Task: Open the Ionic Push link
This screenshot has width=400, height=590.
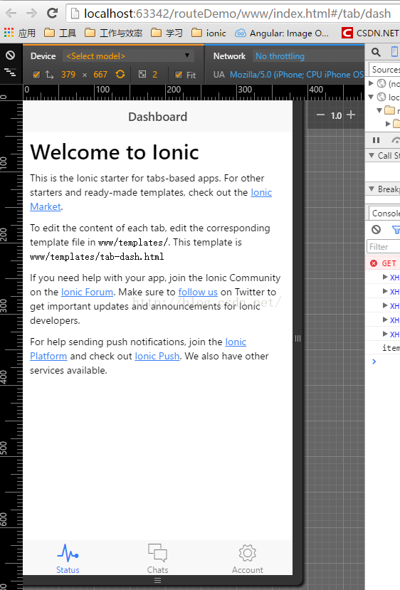Action: (157, 356)
